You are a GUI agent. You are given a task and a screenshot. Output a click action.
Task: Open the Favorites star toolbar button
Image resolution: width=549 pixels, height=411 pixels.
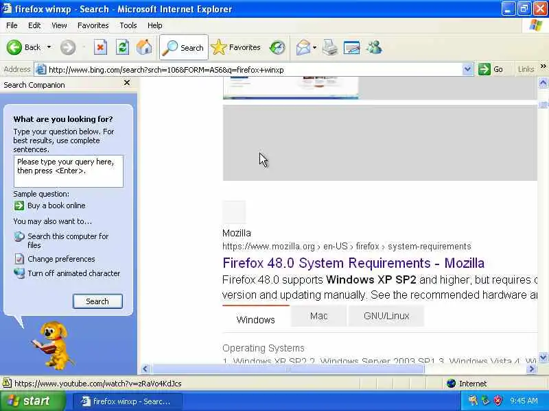click(236, 47)
